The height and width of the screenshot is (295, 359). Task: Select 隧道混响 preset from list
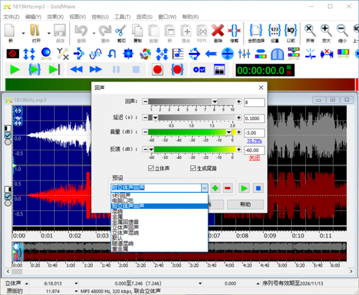click(159, 243)
